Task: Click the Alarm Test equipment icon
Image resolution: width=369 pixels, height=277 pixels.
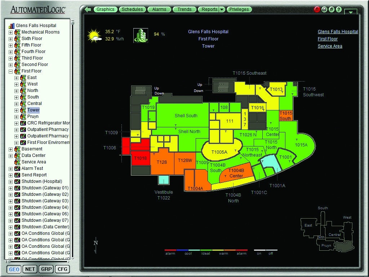Action: 17,168
